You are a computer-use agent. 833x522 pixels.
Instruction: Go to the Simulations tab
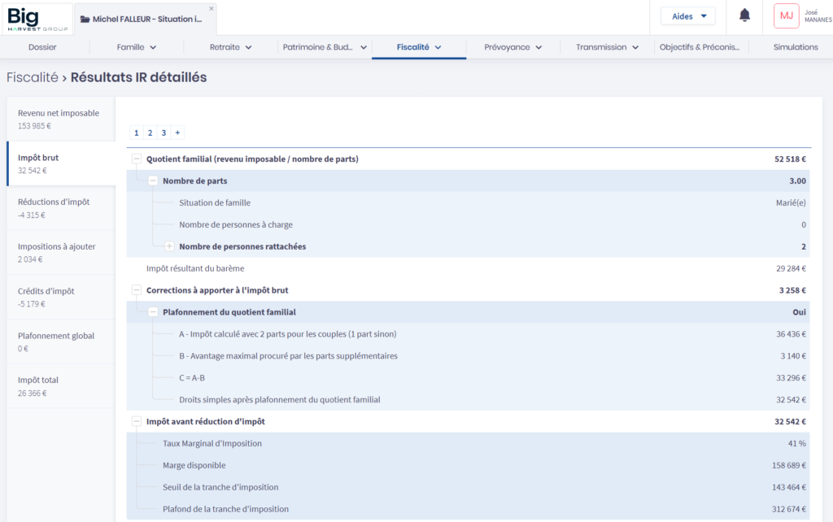tap(795, 47)
